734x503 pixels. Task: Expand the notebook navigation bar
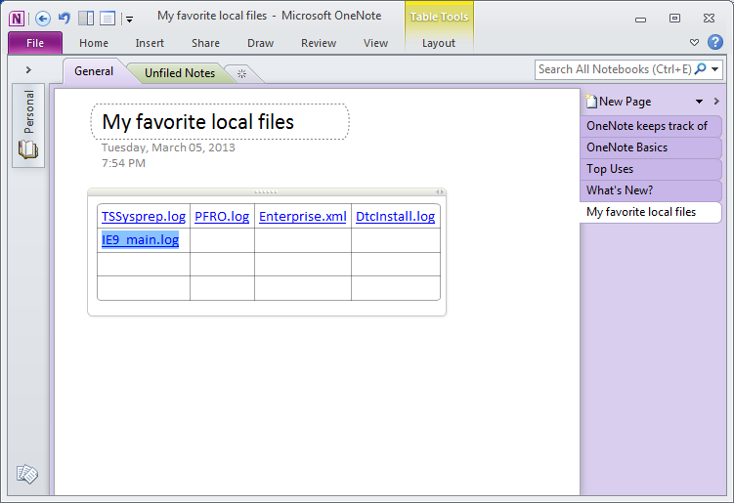pyautogui.click(x=28, y=69)
